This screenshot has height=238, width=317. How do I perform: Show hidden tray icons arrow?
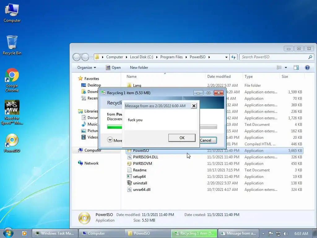[263, 234]
